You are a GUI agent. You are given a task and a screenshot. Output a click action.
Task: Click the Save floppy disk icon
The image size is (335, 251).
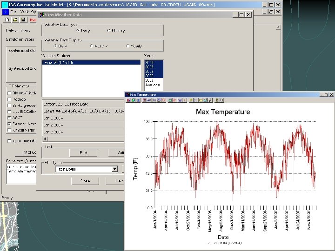(x=23, y=20)
